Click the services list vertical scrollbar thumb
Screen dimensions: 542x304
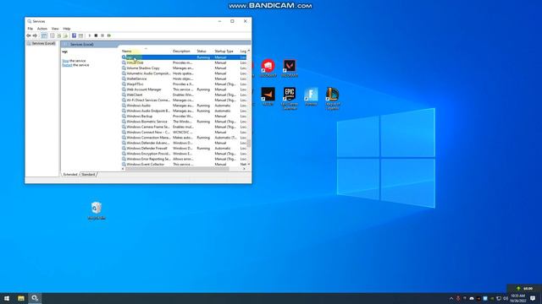[249, 143]
